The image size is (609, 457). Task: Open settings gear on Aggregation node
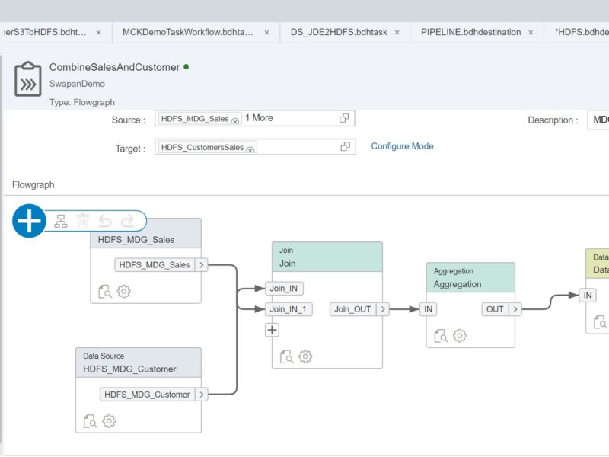click(x=460, y=335)
